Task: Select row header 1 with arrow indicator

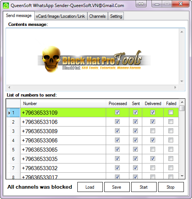Action: click(13, 112)
